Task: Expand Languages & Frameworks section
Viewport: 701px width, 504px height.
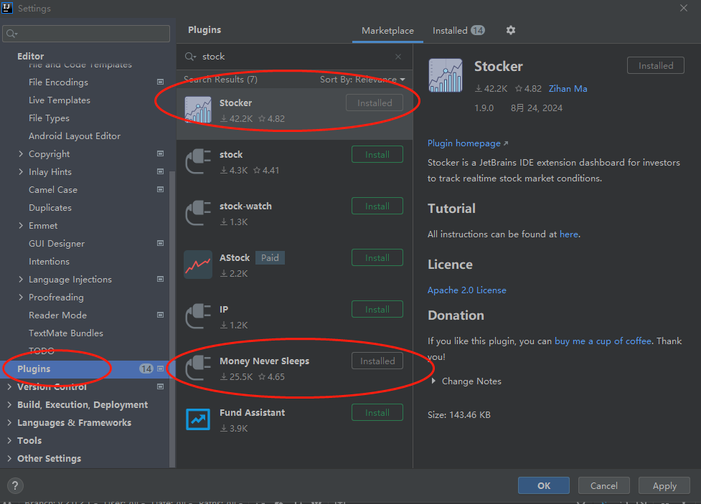Action: click(x=9, y=422)
